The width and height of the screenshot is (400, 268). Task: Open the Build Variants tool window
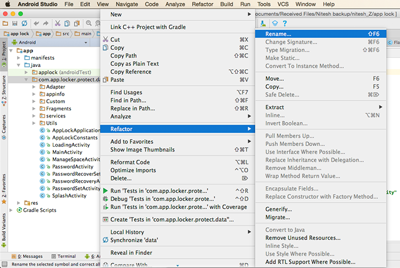pyautogui.click(x=4, y=230)
